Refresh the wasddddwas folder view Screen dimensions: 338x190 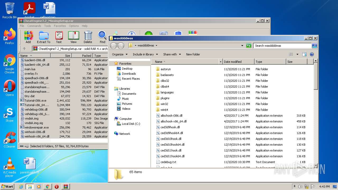pos(248,46)
